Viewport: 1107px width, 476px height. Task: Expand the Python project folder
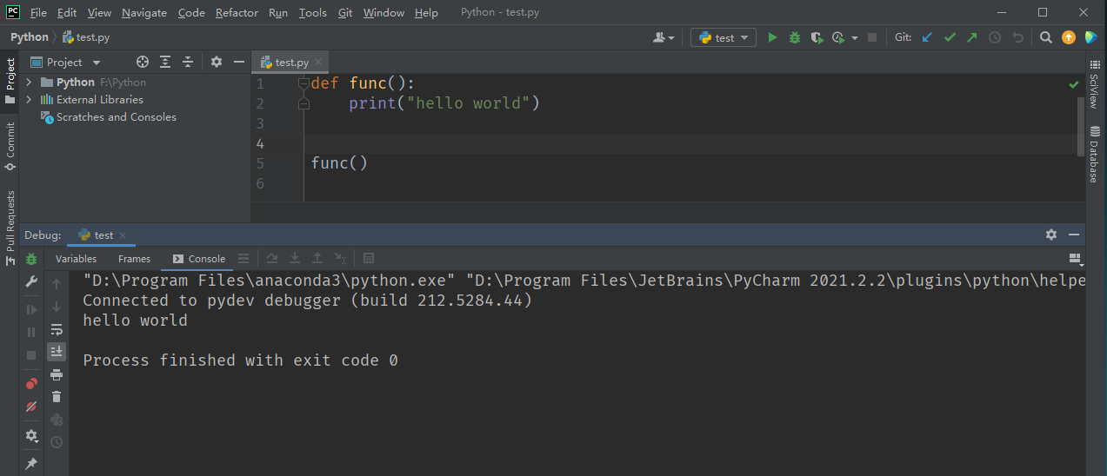point(29,83)
